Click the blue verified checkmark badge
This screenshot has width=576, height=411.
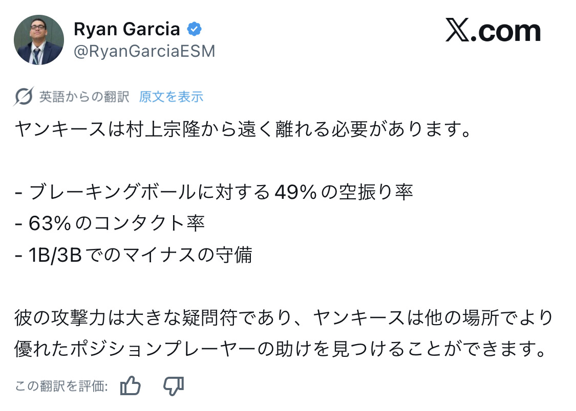pyautogui.click(x=194, y=30)
